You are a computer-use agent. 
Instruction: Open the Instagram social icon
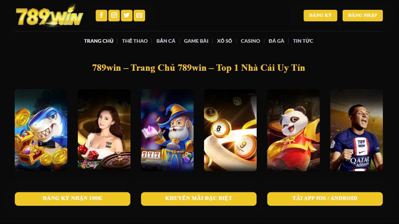pos(114,15)
